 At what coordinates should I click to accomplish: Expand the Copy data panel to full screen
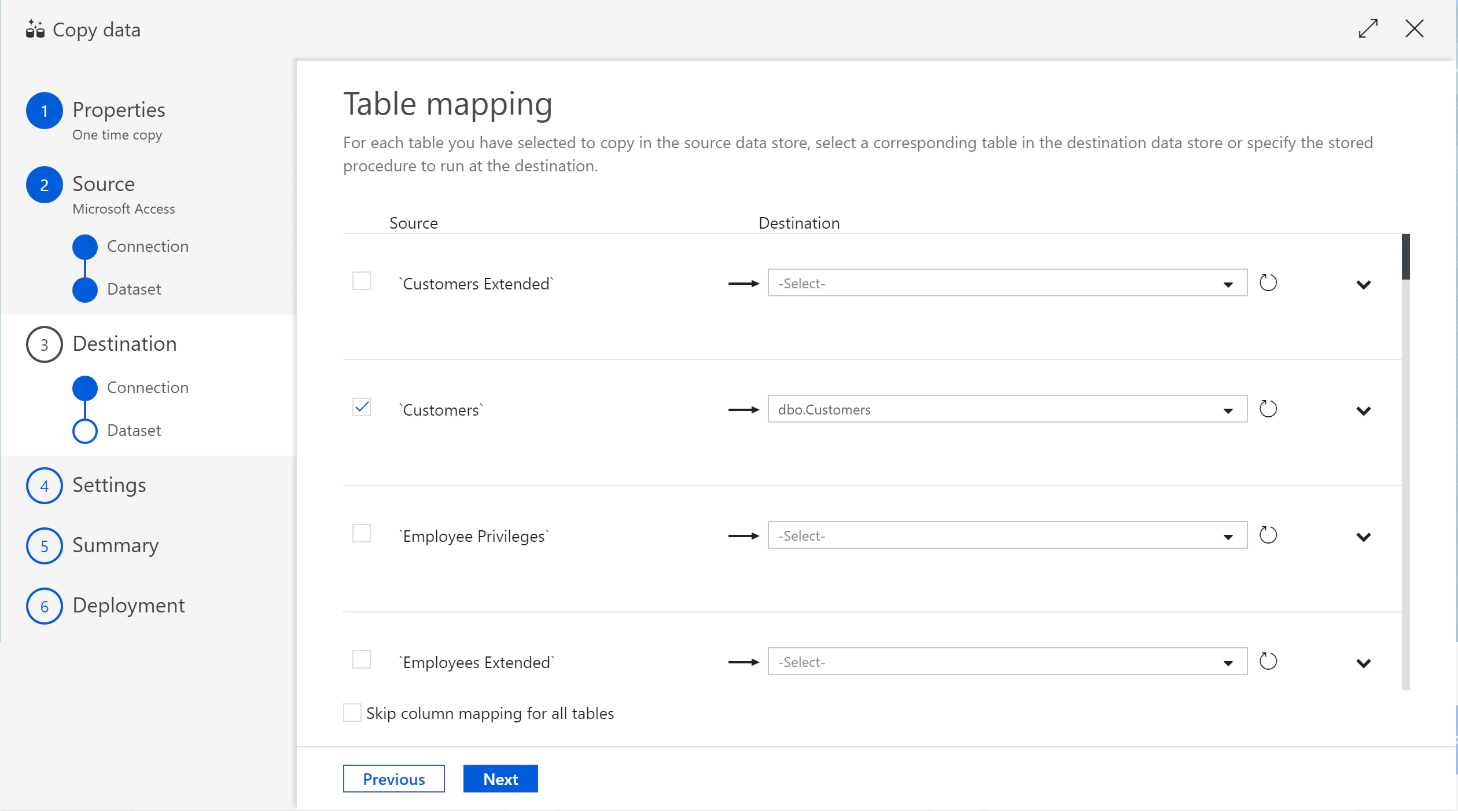(1368, 28)
